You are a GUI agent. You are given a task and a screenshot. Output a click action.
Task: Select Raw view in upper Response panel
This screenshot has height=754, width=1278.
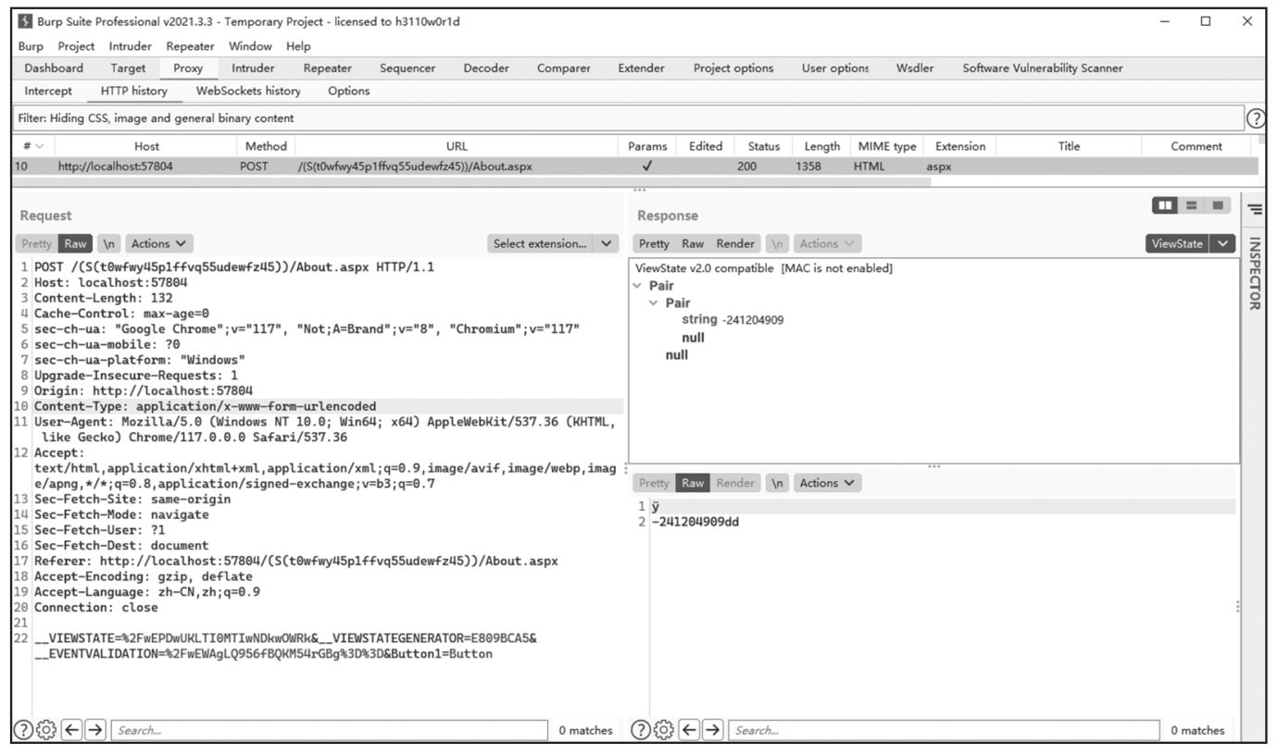point(693,244)
